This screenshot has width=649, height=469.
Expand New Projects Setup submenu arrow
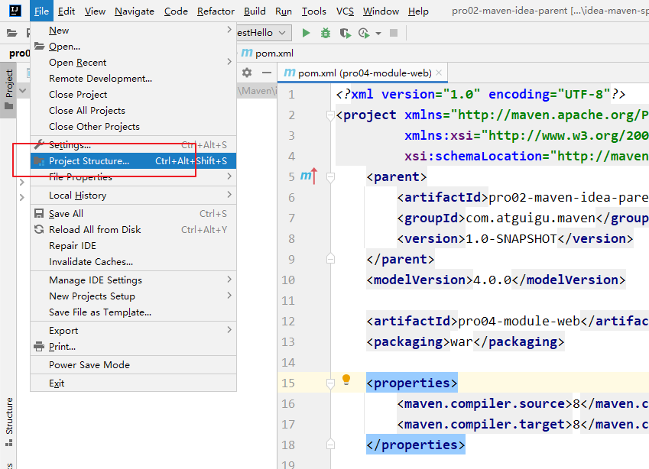[x=229, y=296]
